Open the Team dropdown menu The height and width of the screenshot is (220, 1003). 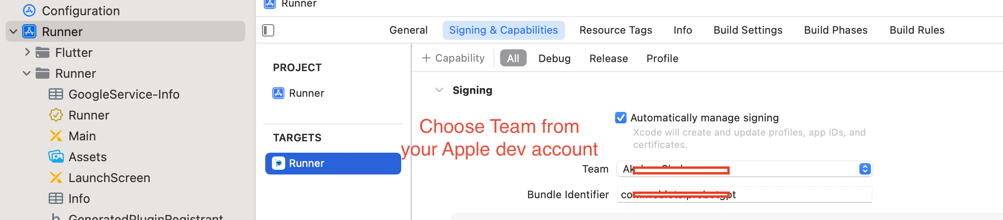(865, 169)
